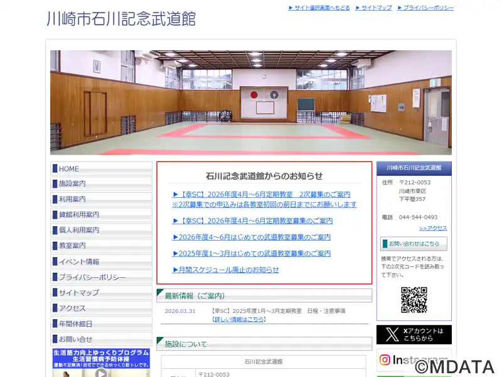
Task: Click the X account banner icon
Action: coord(414,334)
